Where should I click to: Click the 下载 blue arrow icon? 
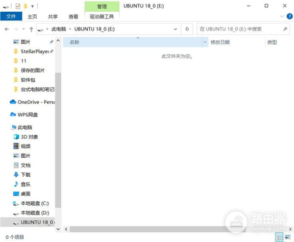point(16,175)
